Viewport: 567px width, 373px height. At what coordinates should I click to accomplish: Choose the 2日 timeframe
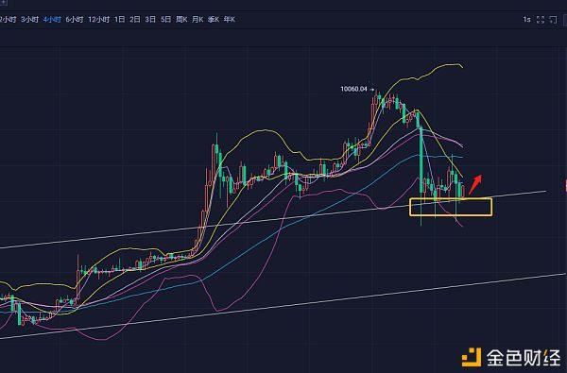[135, 20]
